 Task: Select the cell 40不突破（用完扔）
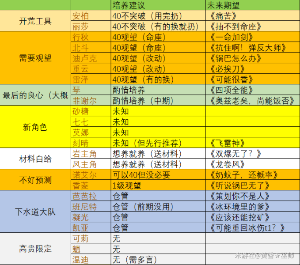click(x=158, y=15)
